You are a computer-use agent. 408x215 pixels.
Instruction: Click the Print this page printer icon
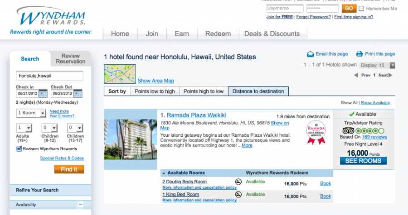tap(359, 54)
